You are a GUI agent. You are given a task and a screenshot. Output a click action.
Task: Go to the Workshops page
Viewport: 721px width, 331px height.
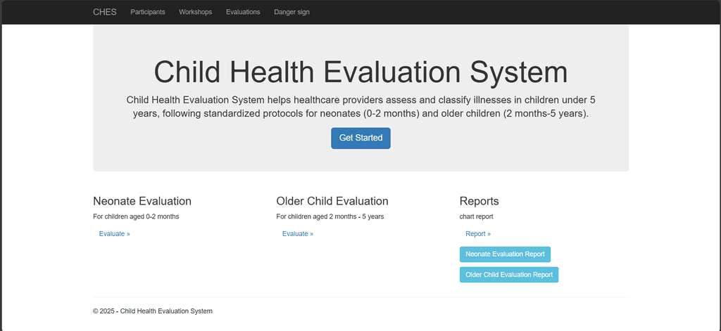(195, 12)
